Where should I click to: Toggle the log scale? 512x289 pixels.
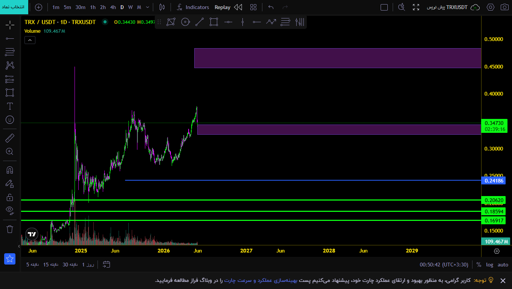point(489,265)
